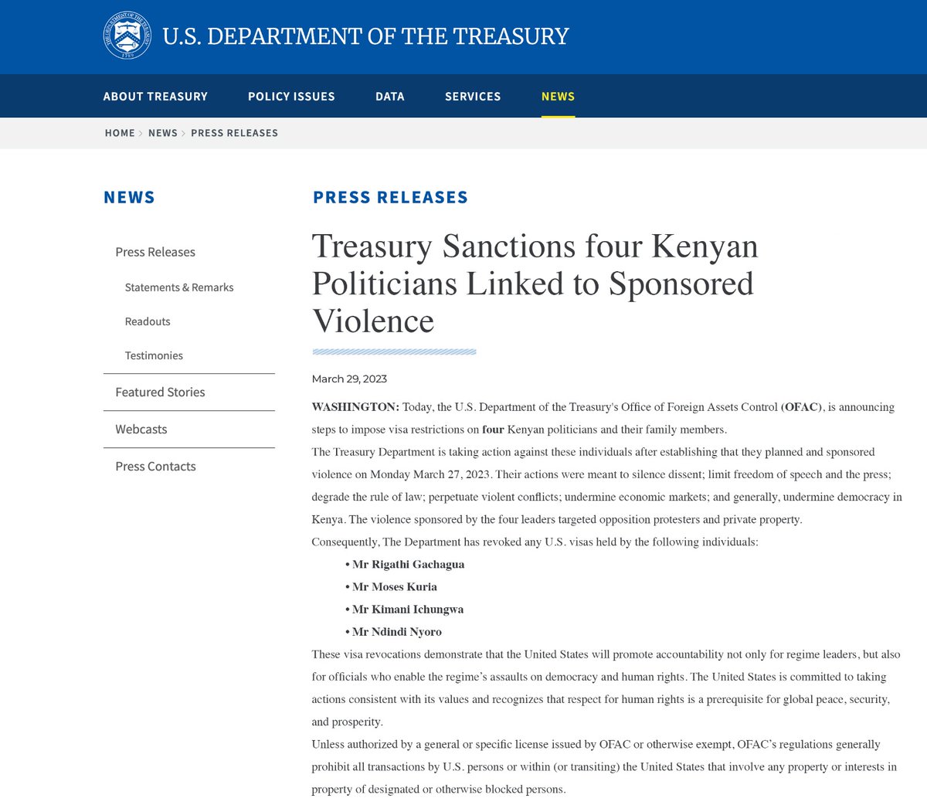The height and width of the screenshot is (805, 927).
Task: Open Testimonies in the sidebar
Action: [154, 355]
